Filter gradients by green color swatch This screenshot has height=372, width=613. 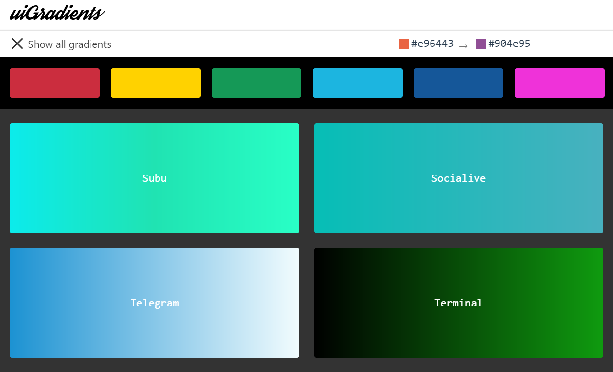point(256,83)
